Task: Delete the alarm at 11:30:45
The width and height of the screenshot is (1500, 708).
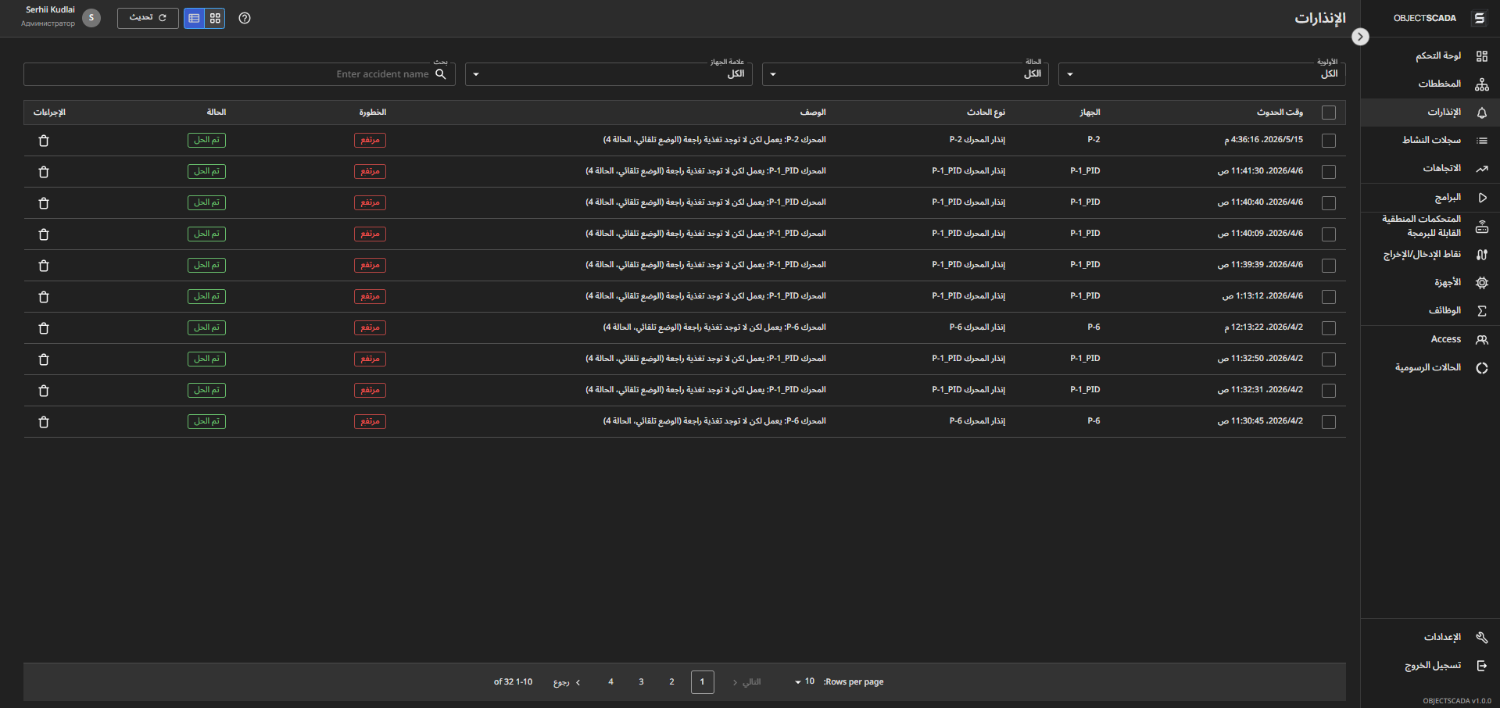Action: (44, 422)
